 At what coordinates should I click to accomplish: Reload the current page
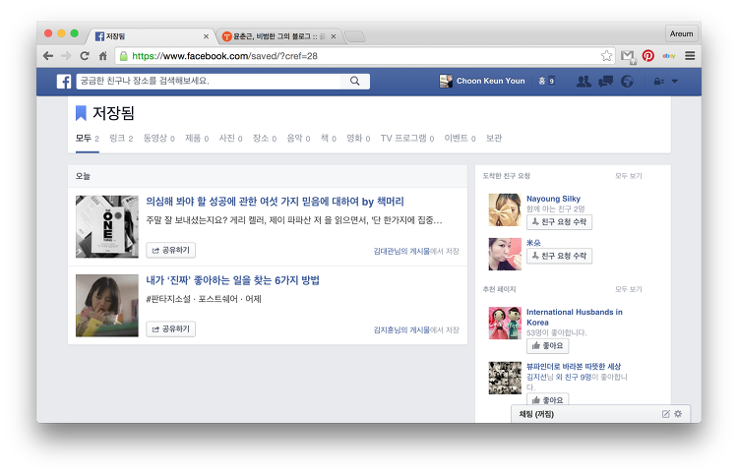85,56
